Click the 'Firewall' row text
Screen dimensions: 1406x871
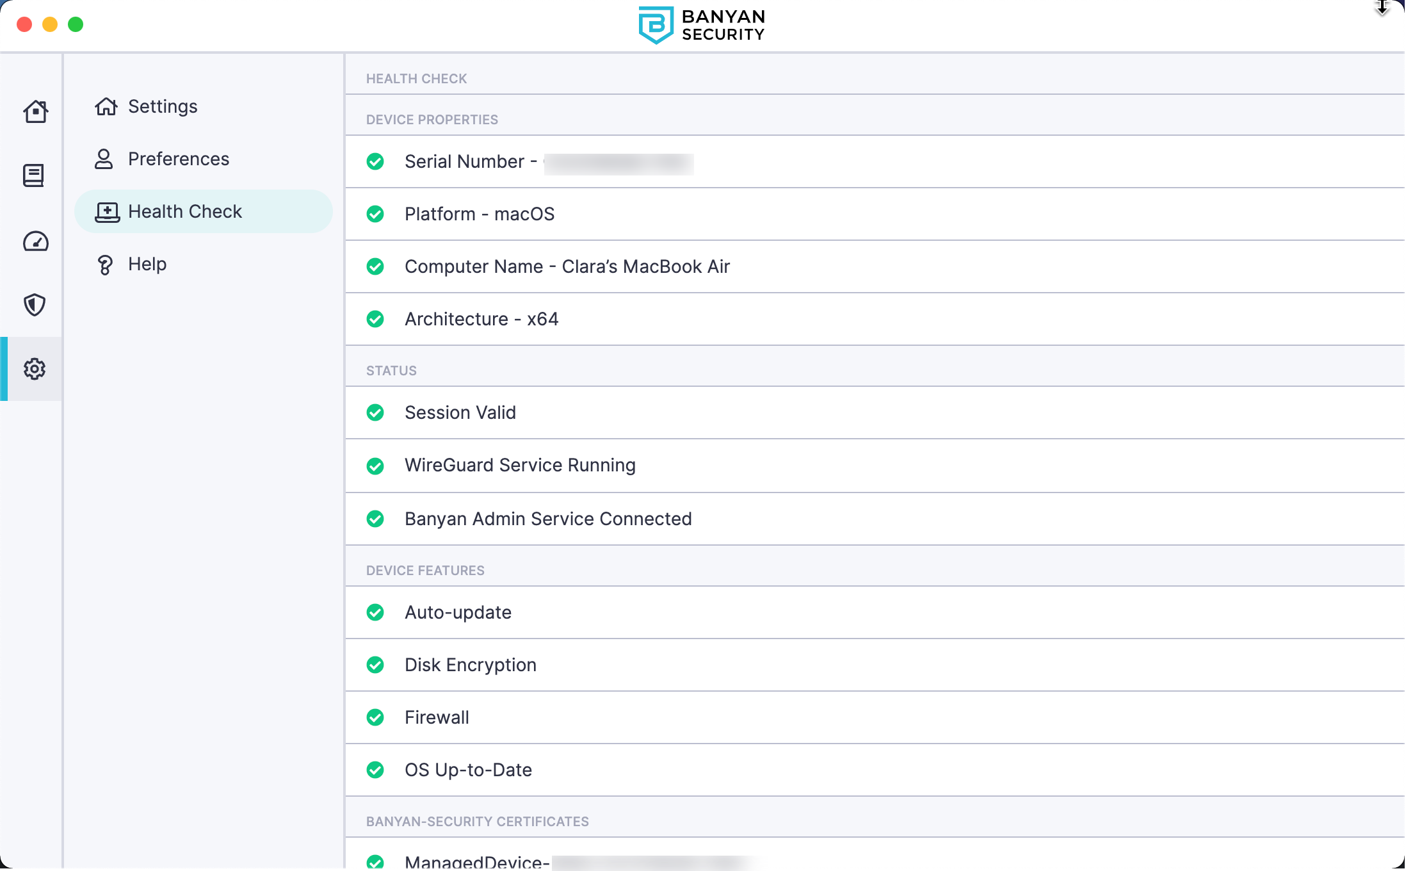[437, 717]
